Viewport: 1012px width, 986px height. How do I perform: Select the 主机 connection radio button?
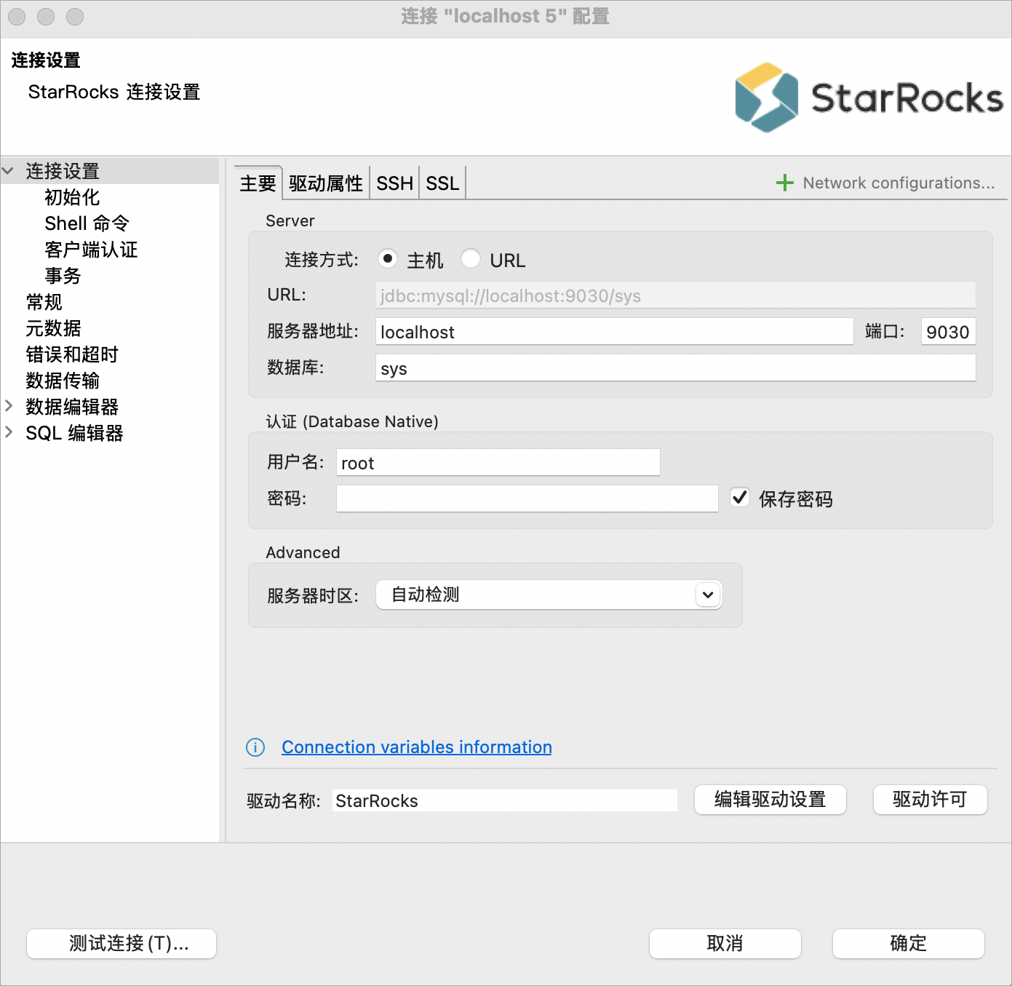click(x=388, y=258)
